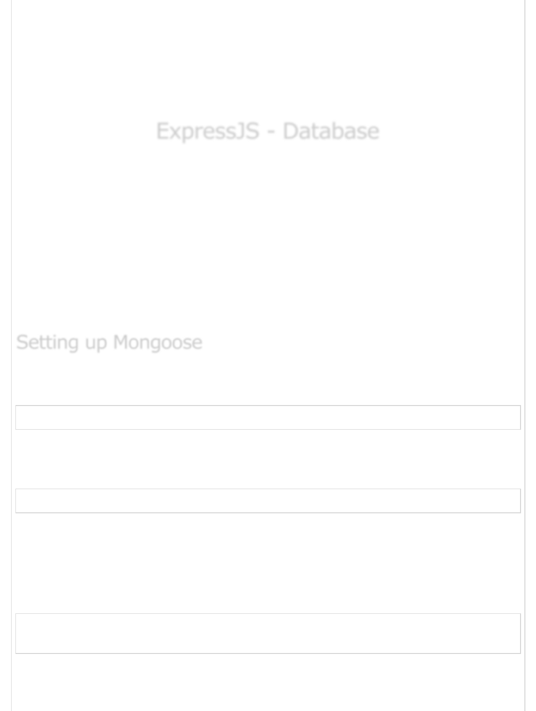Click the word 'Database' in the title
536x711 pixels.
(x=331, y=131)
